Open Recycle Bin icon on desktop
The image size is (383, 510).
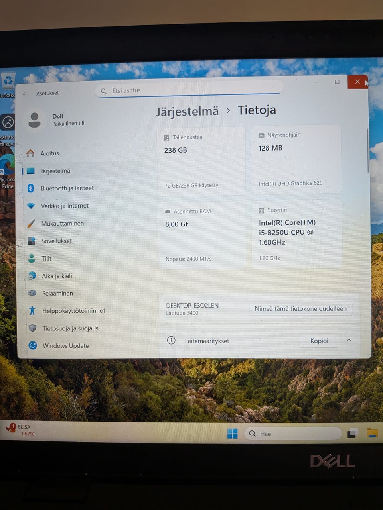tap(8, 81)
